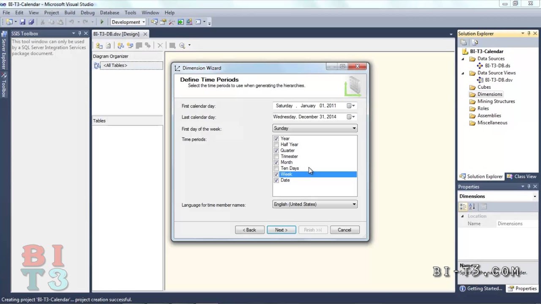Collapse the Data Source Views tree node
This screenshot has height=304, width=541.
pos(462,73)
